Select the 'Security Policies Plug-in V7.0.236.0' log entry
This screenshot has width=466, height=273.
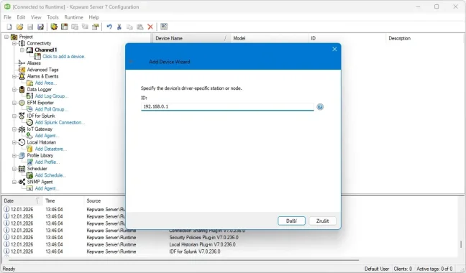click(x=204, y=237)
